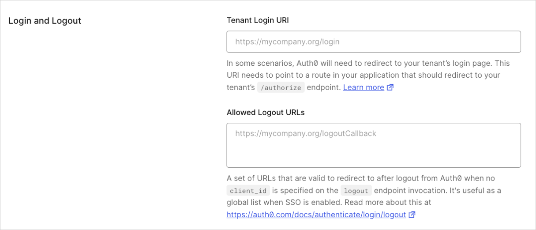Click the external-link icon after the logout docs URL
The width and height of the screenshot is (536, 230).
point(412,215)
